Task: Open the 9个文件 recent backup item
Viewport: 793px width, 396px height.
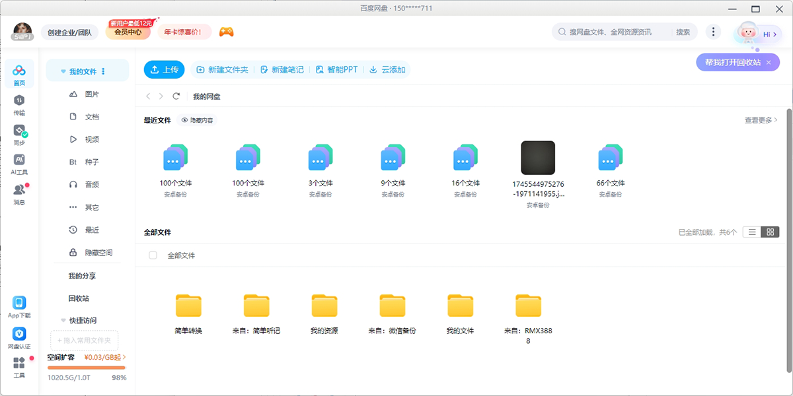Action: pyautogui.click(x=393, y=171)
